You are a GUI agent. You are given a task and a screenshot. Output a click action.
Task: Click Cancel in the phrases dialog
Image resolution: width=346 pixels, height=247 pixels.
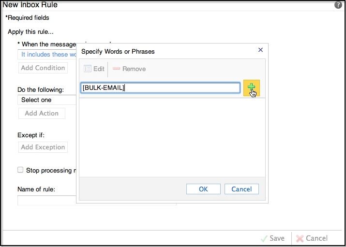[x=241, y=189]
